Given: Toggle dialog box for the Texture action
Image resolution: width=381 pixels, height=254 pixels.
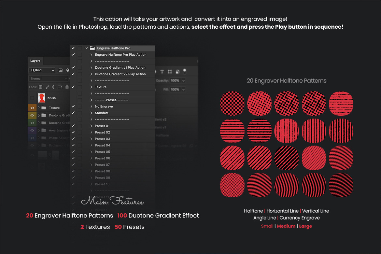Looking at the screenshot, I should click(80, 87).
